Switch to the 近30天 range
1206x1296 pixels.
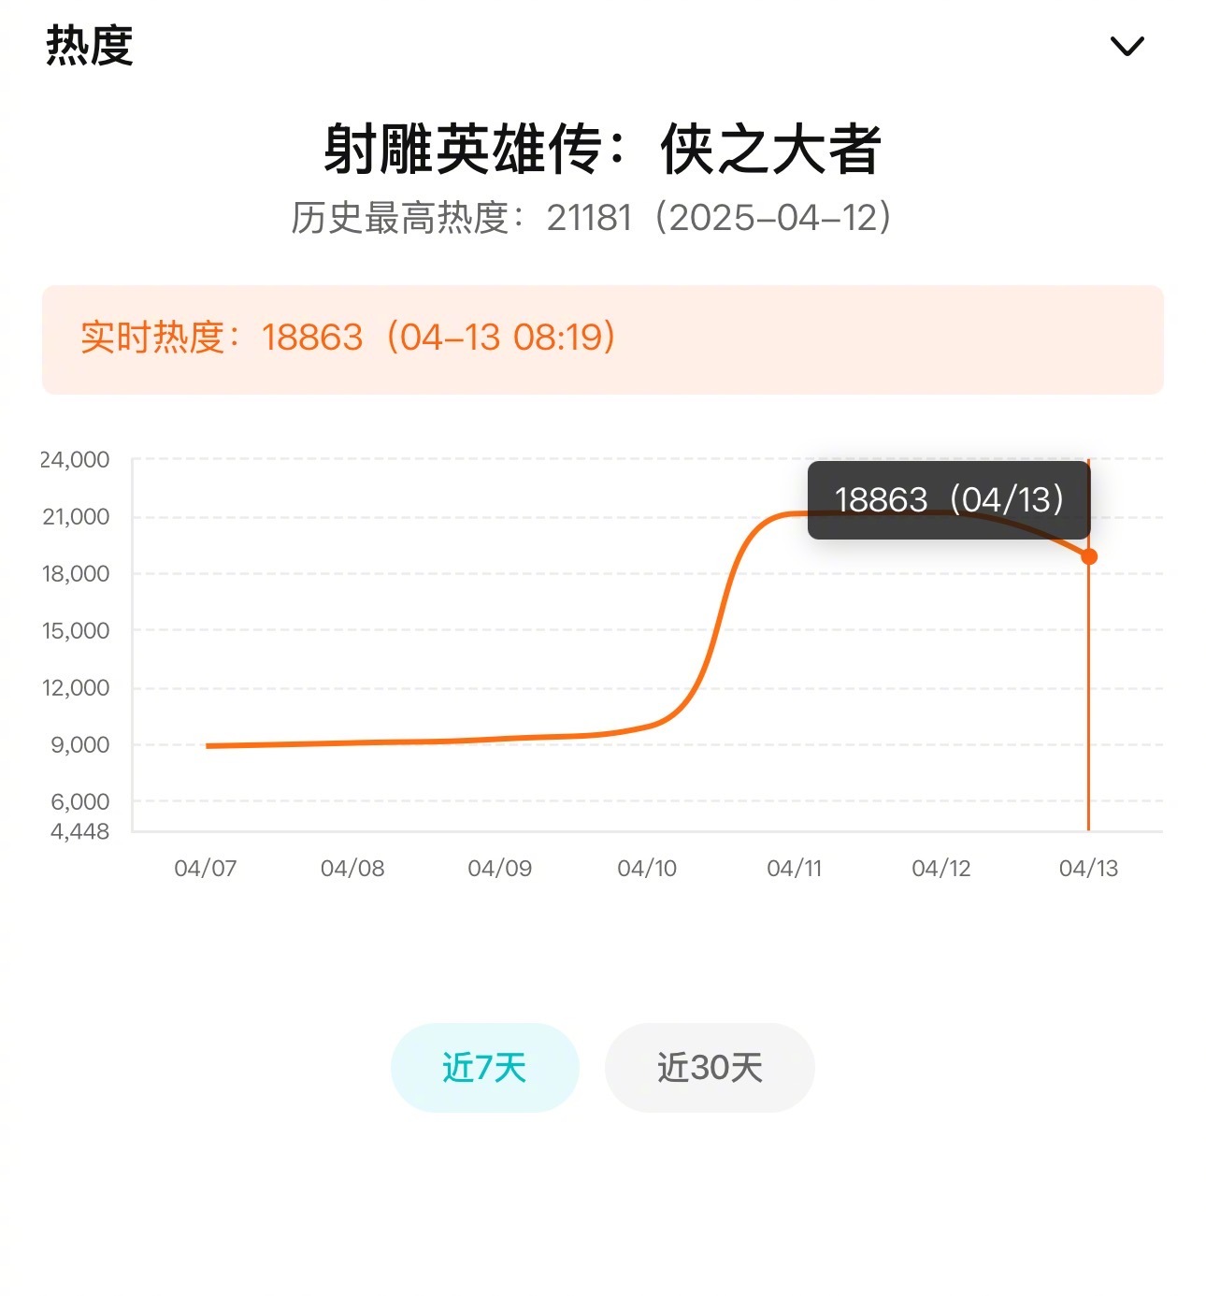click(x=710, y=1067)
